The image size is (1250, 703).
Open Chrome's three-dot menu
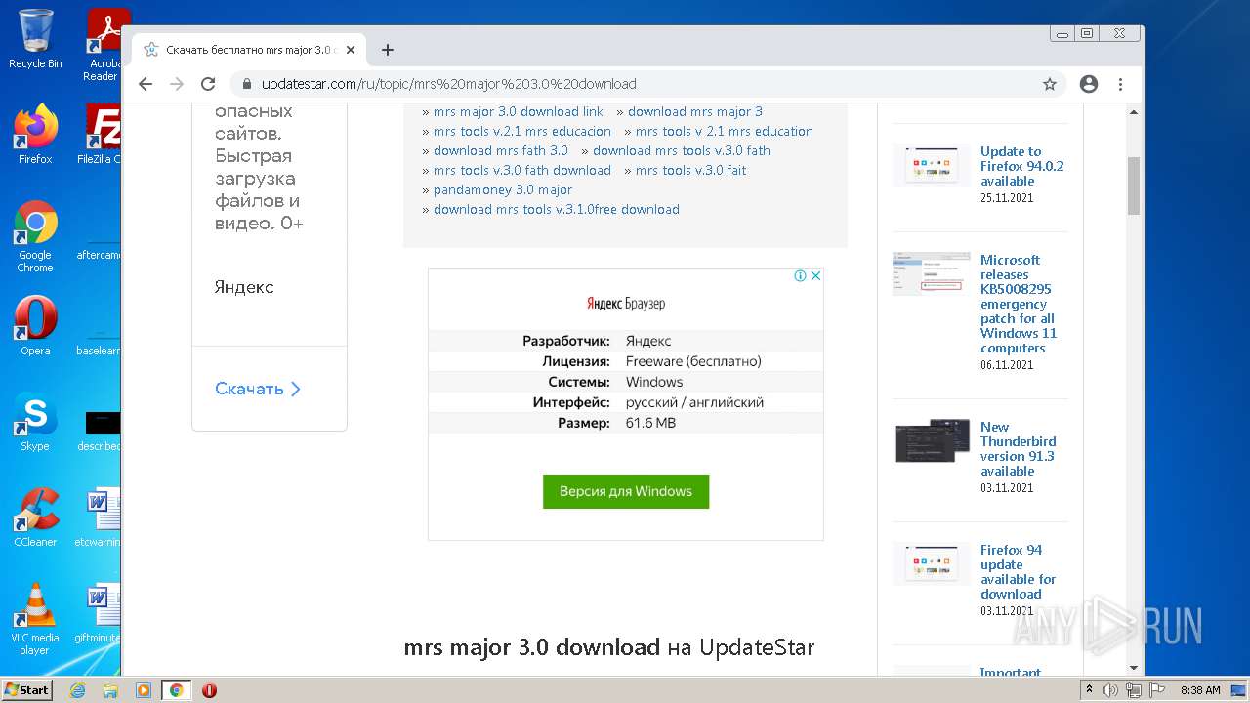[1121, 84]
